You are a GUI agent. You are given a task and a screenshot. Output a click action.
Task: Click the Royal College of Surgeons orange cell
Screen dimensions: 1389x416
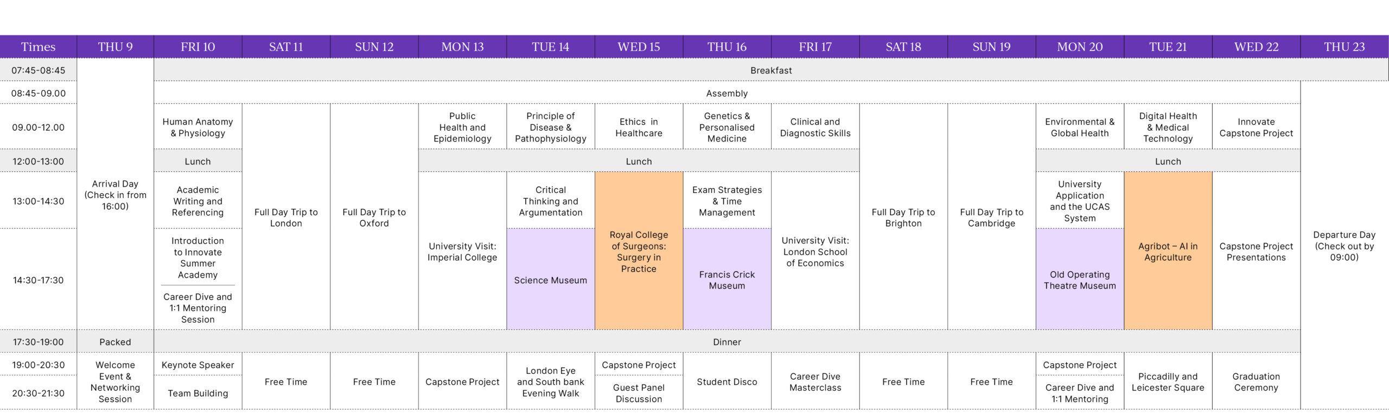coord(639,251)
